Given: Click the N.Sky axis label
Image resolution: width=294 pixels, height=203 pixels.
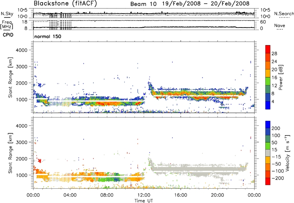Looking at the screenshot, I should 7,14.
